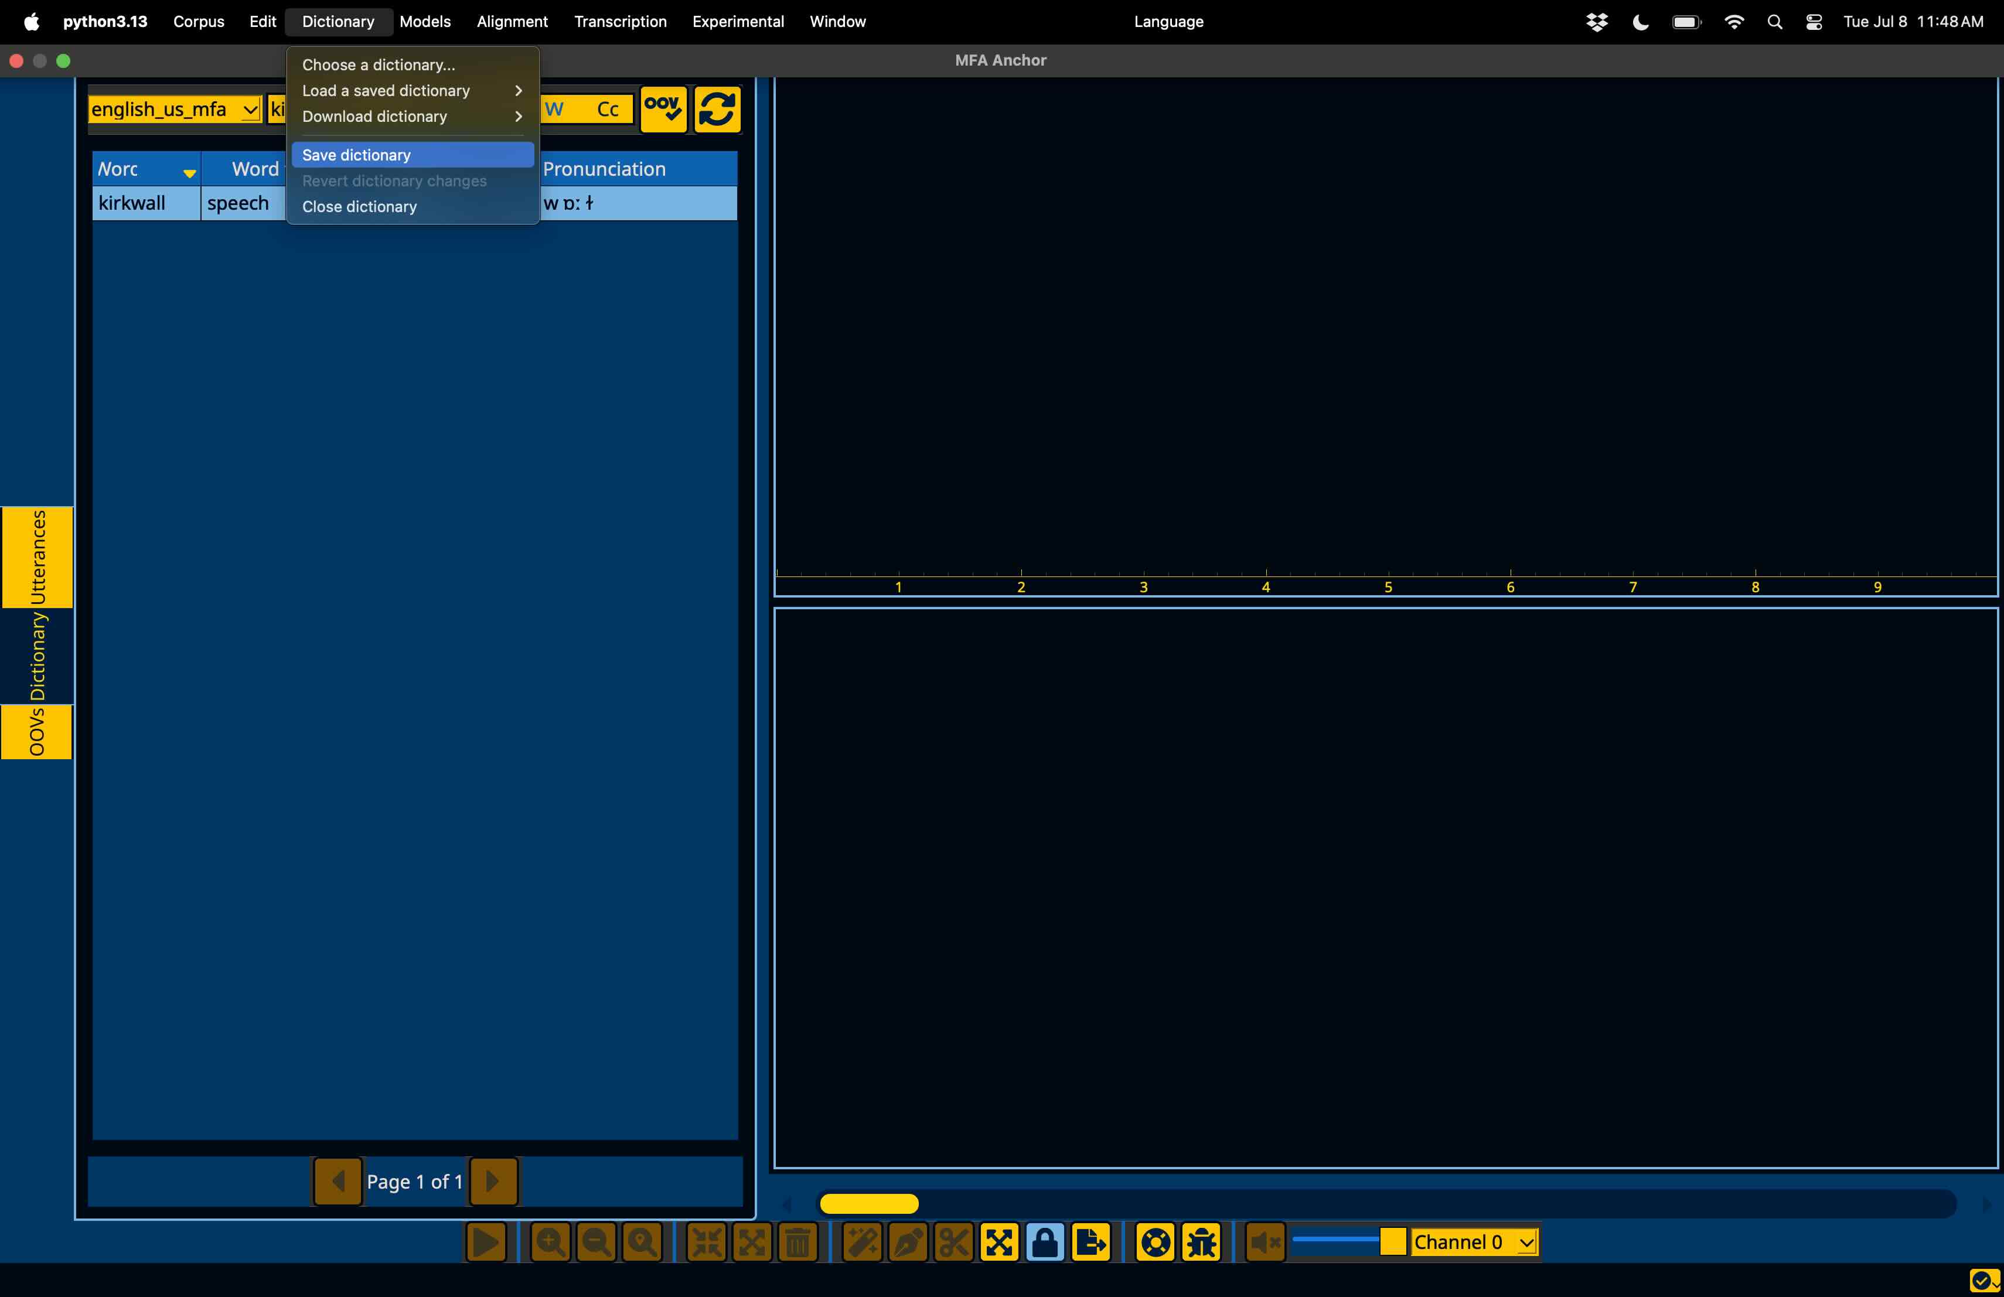The image size is (2004, 1297).
Task: Click the Play audio button
Action: (x=486, y=1243)
